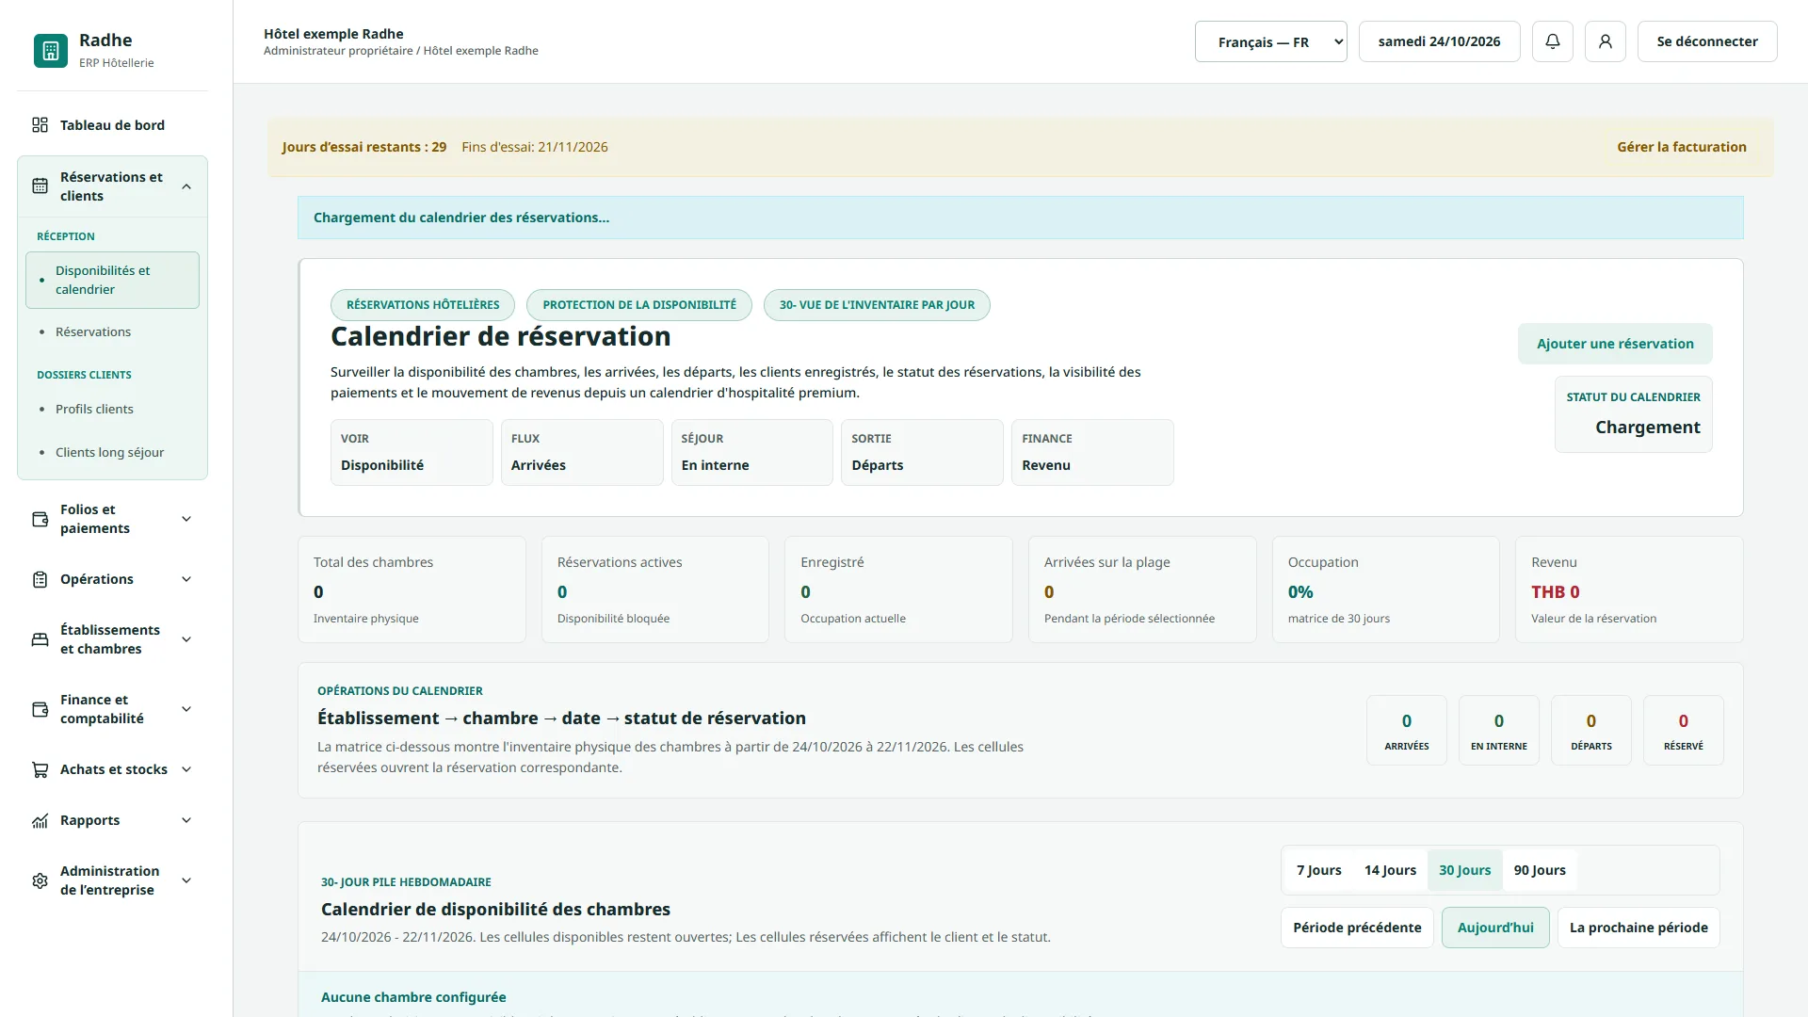Go to Période précédente

pos(1357,928)
